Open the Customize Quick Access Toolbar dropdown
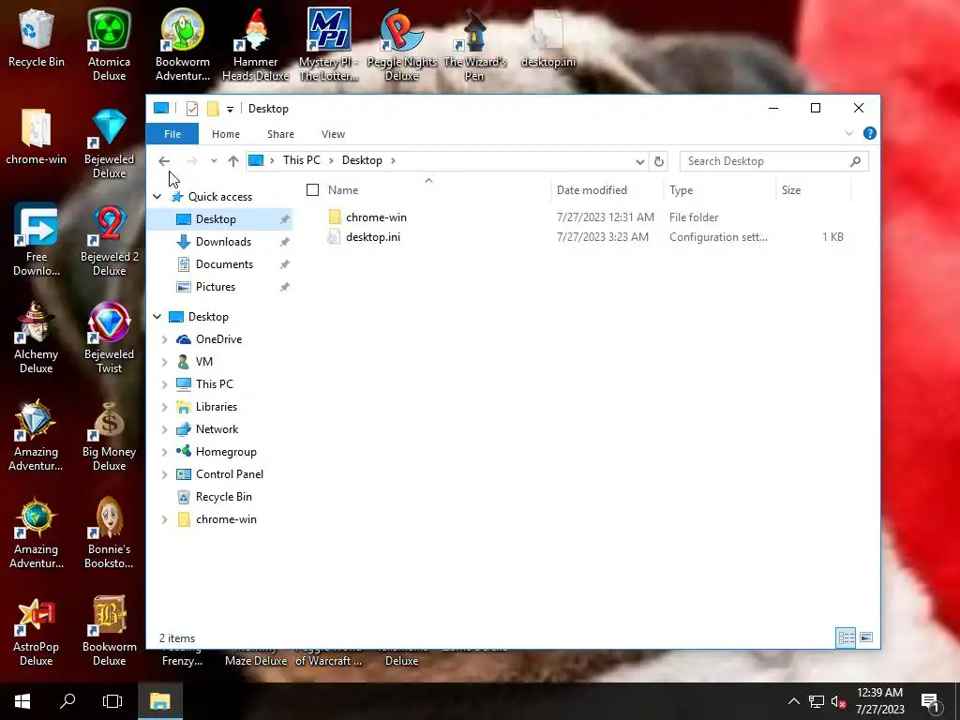Screen dimensions: 960x720 pos(231,110)
